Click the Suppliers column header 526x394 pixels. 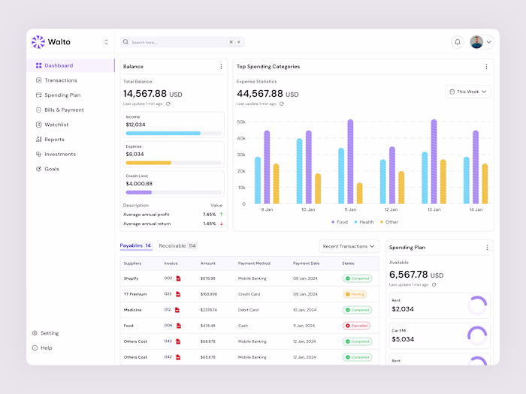132,263
